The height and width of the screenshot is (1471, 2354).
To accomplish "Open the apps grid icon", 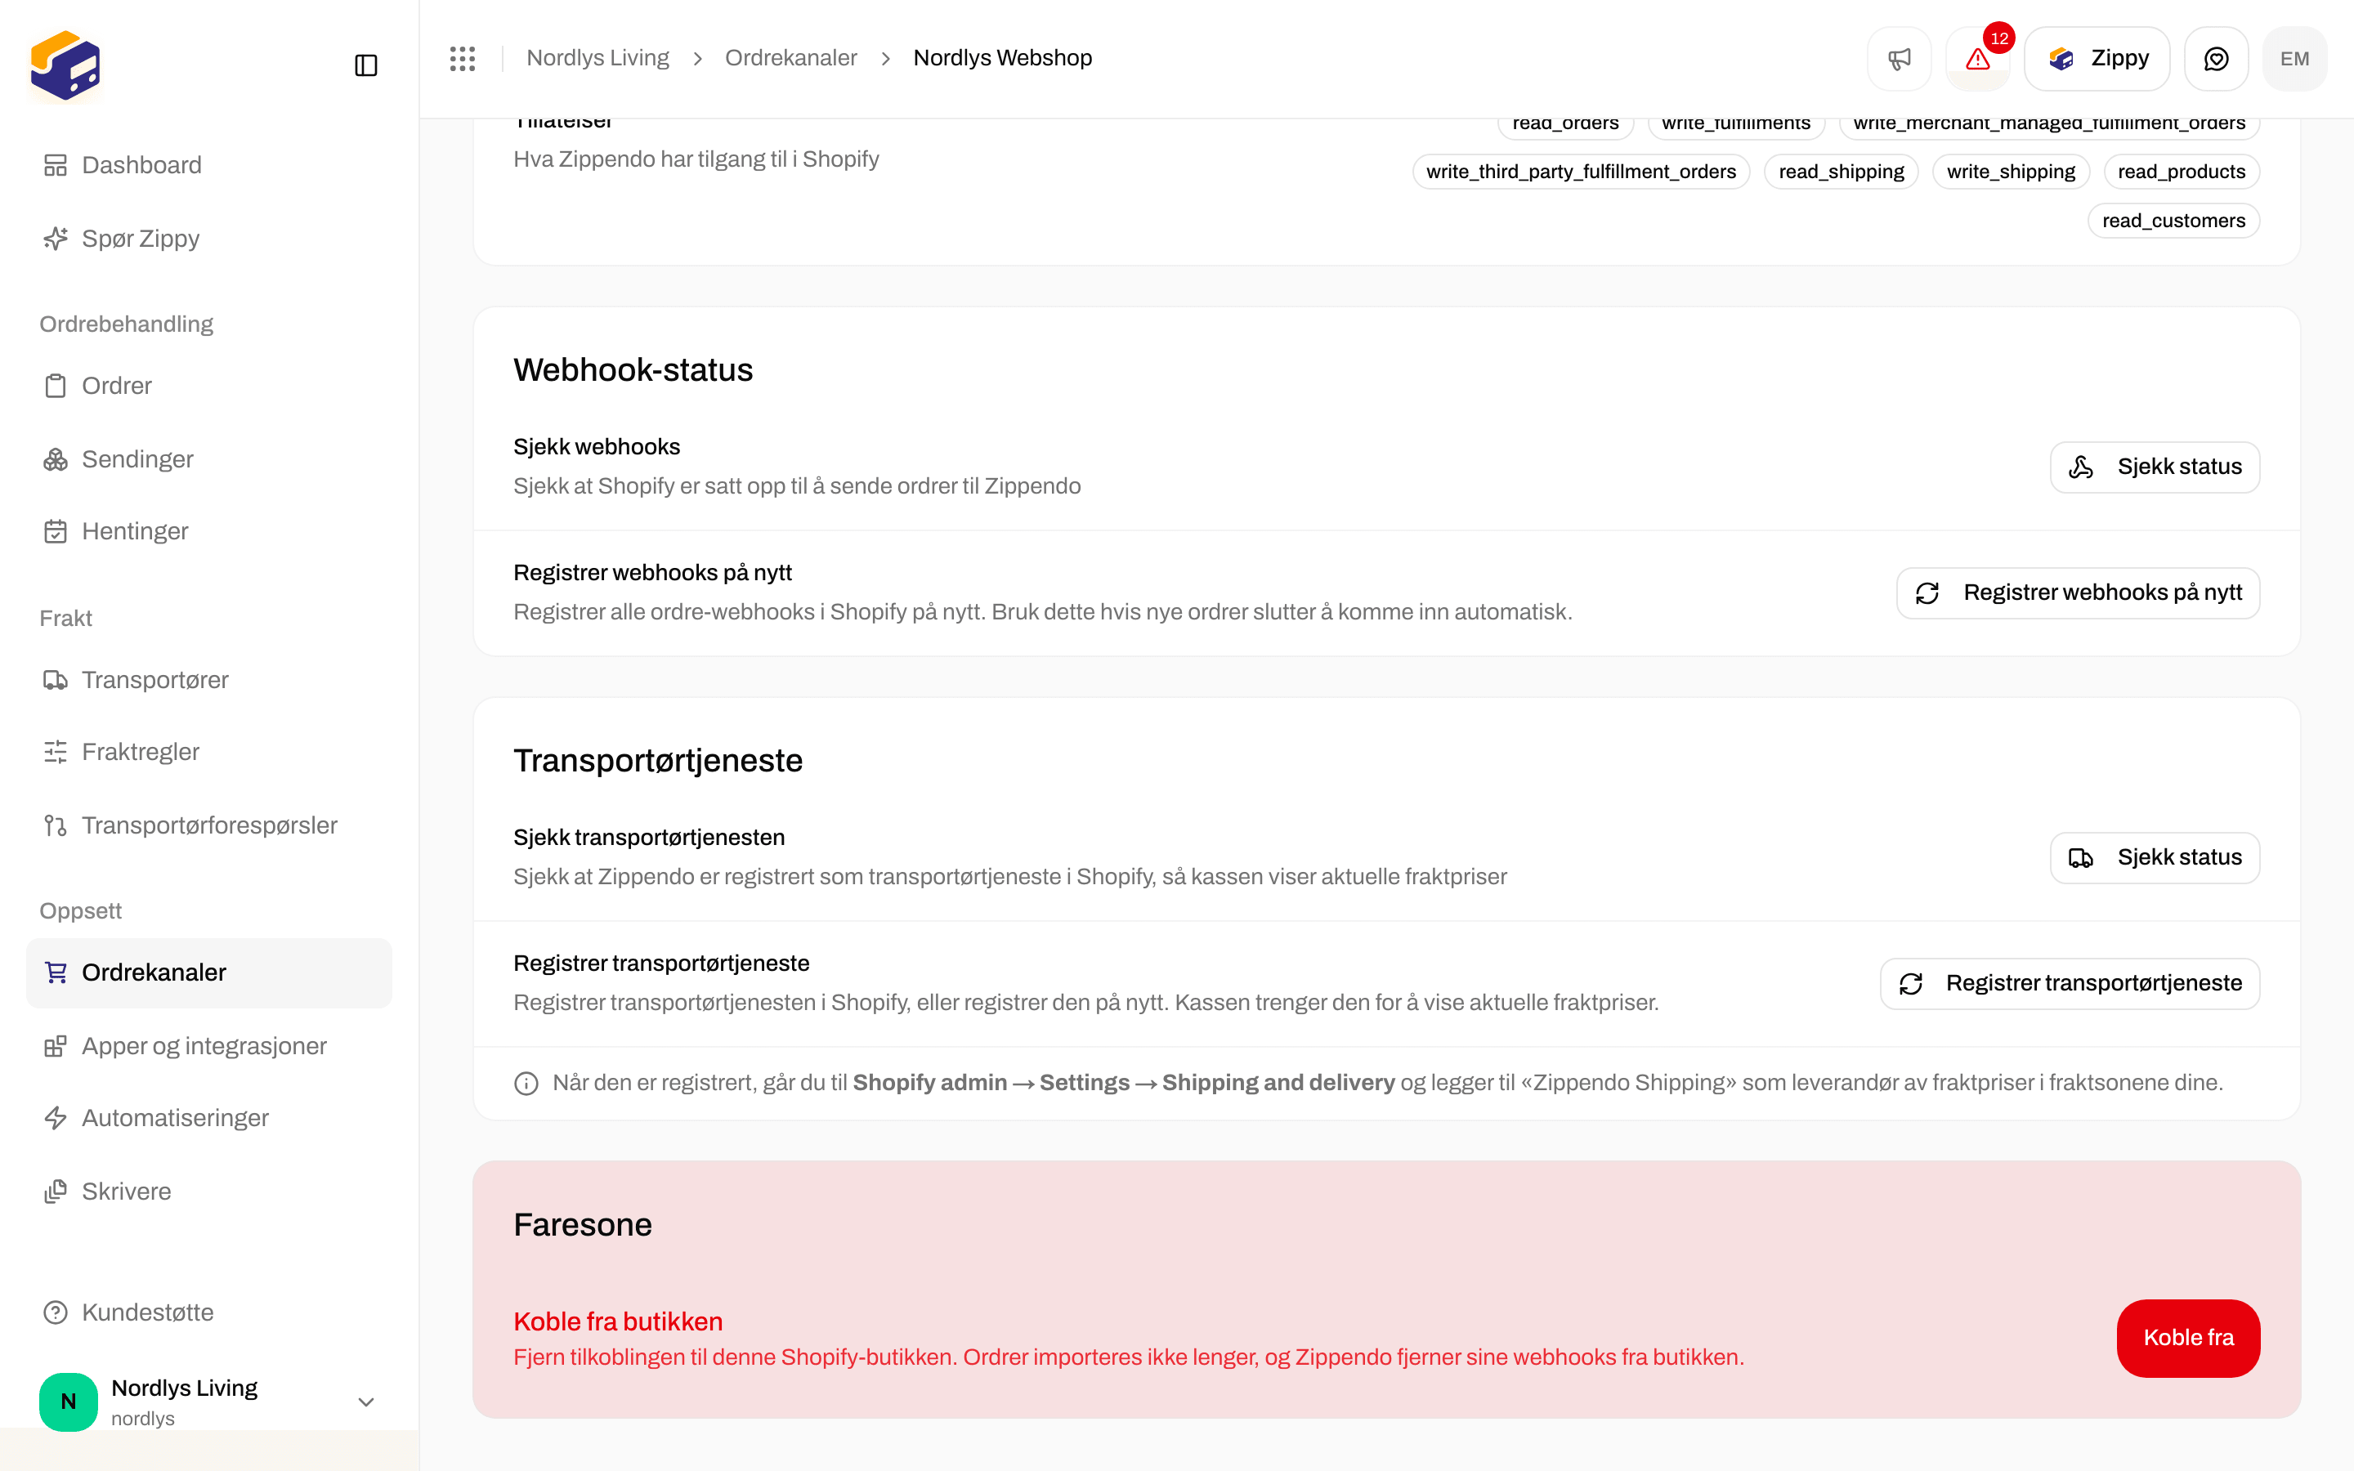I will 462,58.
